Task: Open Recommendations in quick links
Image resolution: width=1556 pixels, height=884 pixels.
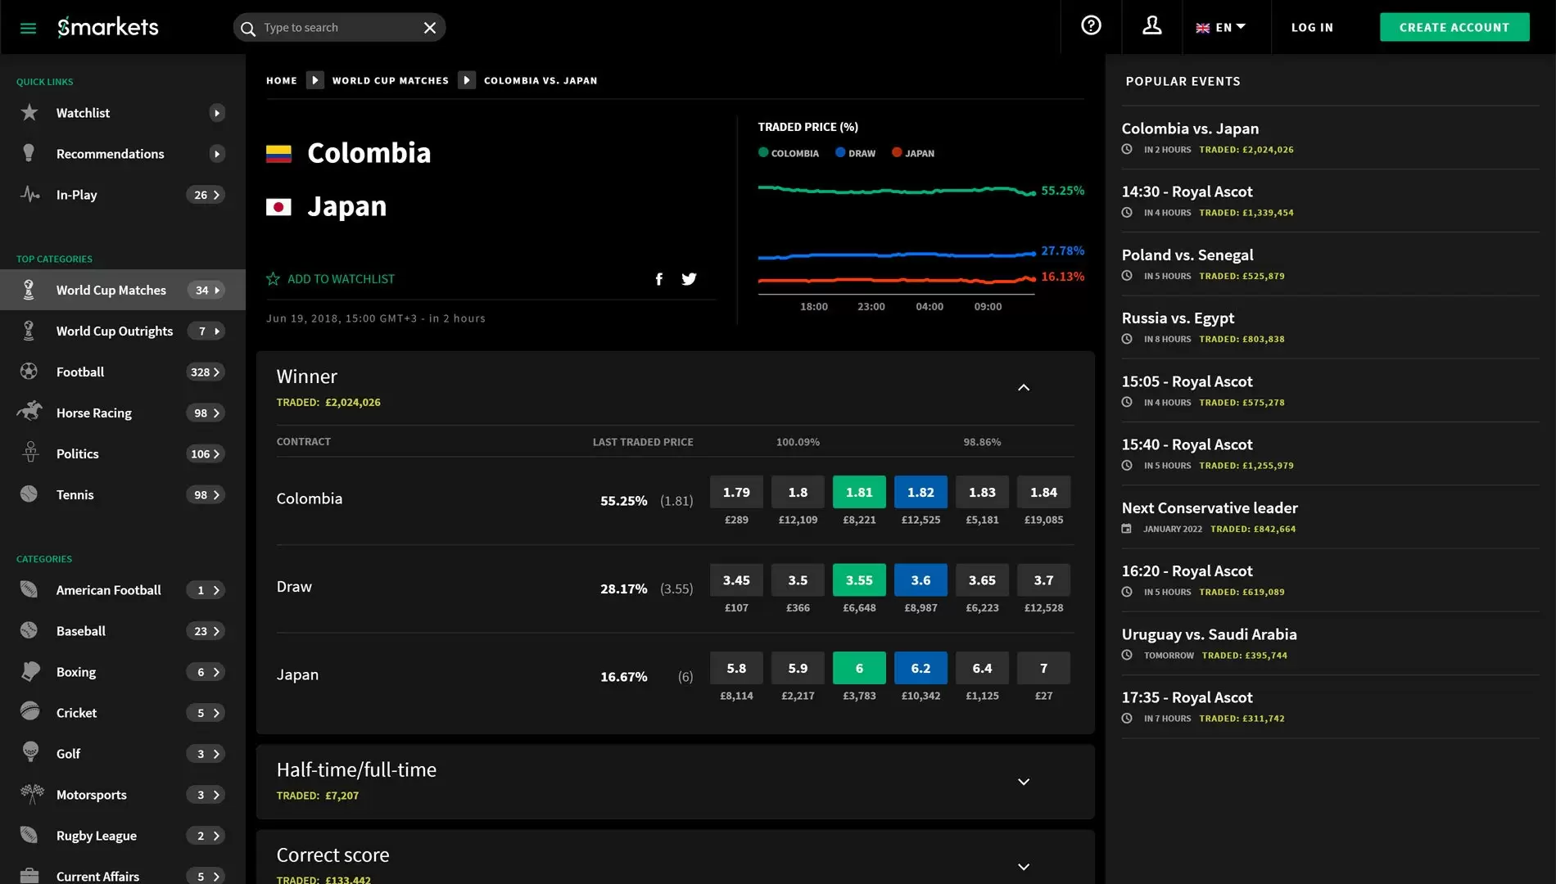Action: pyautogui.click(x=123, y=154)
